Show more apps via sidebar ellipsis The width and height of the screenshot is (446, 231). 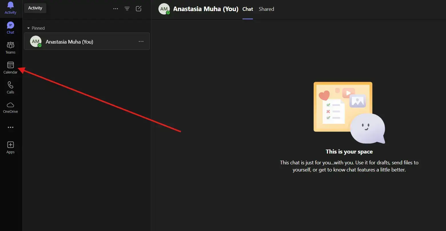(x=11, y=127)
